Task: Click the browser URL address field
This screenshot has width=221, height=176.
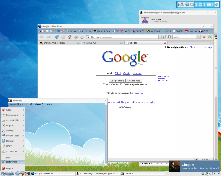Action: pyautogui.click(x=122, y=37)
